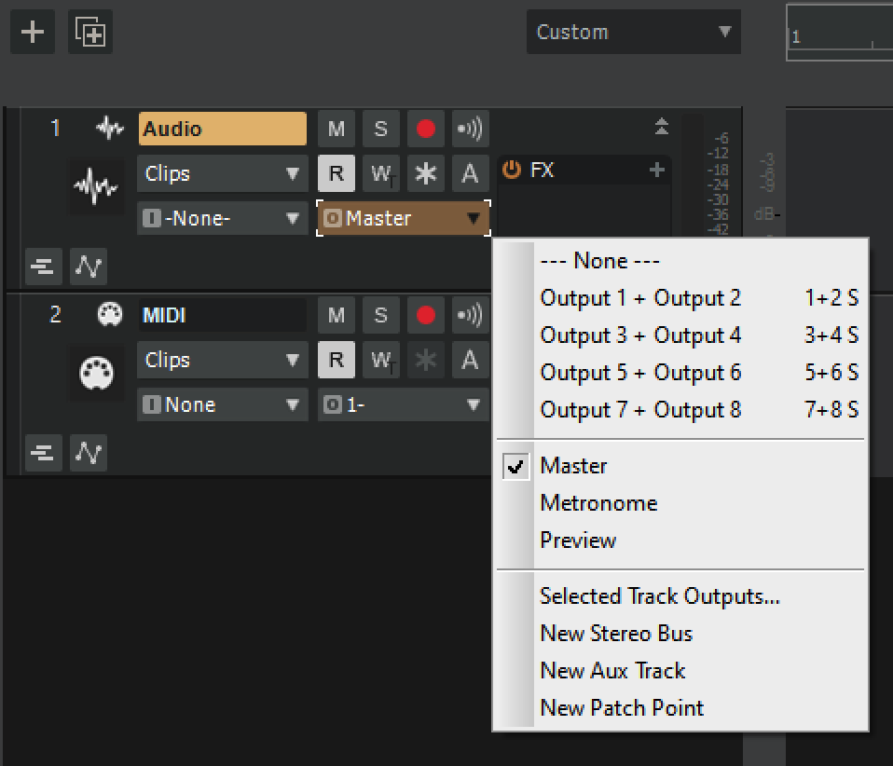This screenshot has width=893, height=766.
Task: Click the Audio track freeze snowflake icon
Action: click(x=425, y=173)
